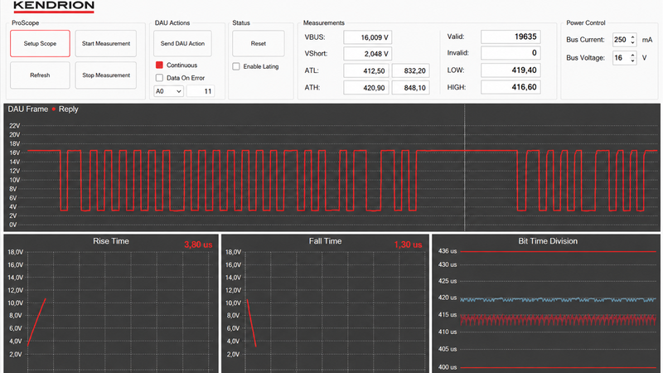663x373 pixels.
Task: Increase Bus Current with up arrow
Action: point(632,36)
